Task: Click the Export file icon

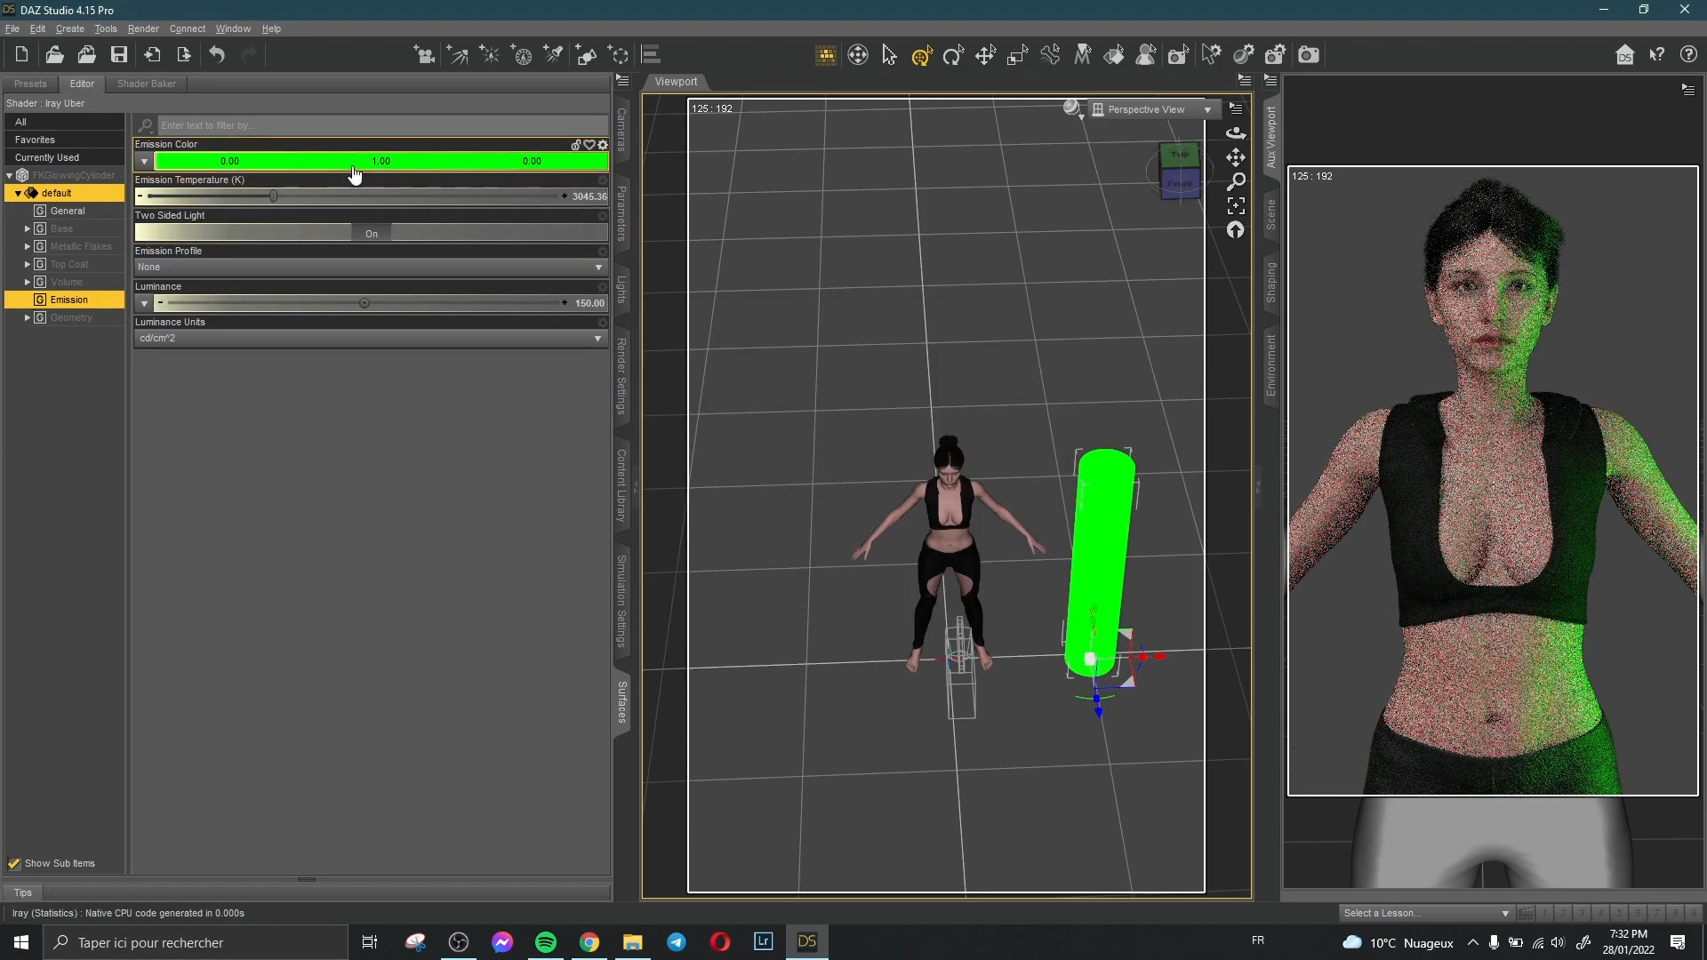Action: (184, 55)
